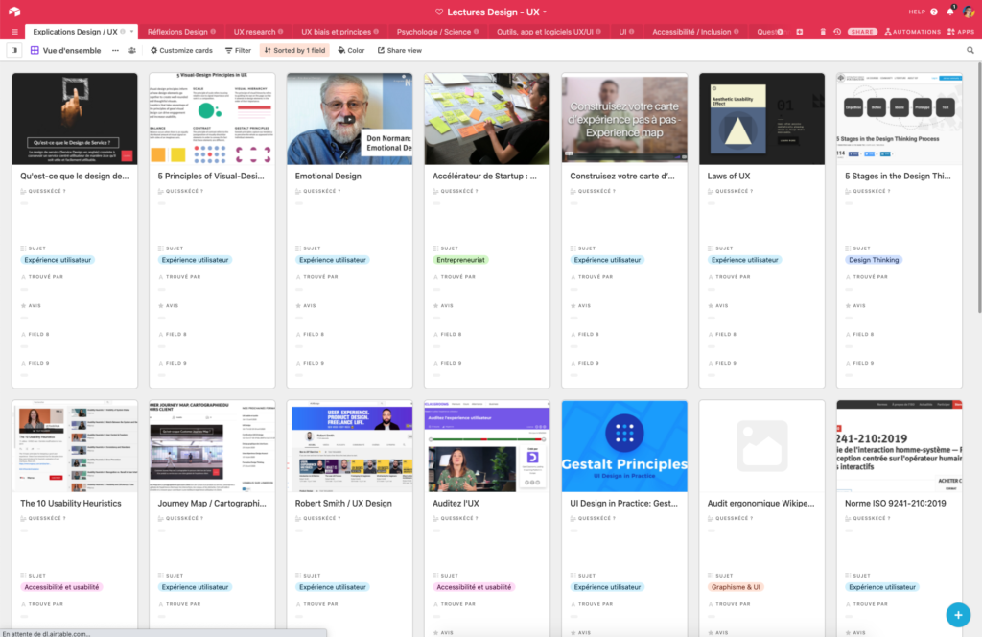Open the Airtable home logo
The width and height of the screenshot is (982, 637).
click(x=14, y=12)
